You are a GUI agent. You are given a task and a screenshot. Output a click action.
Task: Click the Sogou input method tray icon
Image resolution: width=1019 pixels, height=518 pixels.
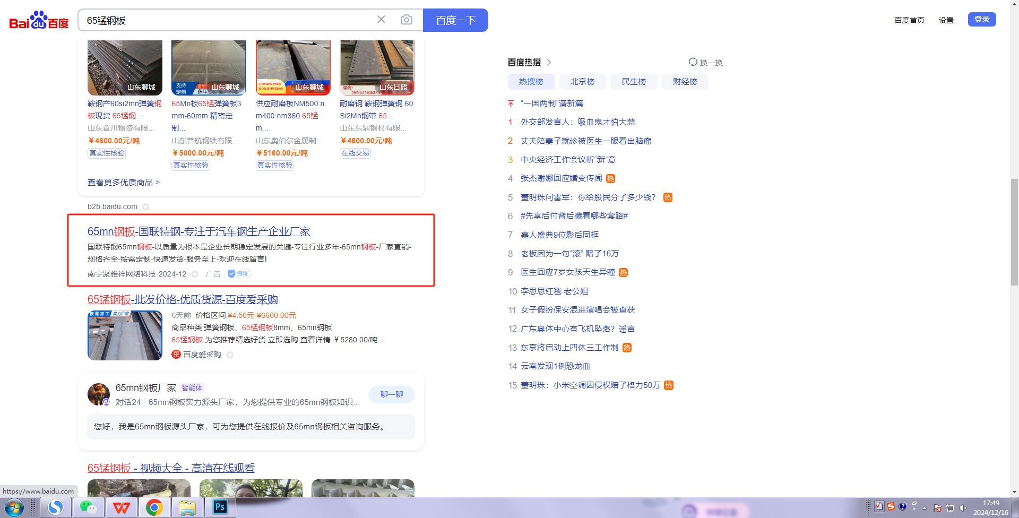pyautogui.click(x=891, y=506)
